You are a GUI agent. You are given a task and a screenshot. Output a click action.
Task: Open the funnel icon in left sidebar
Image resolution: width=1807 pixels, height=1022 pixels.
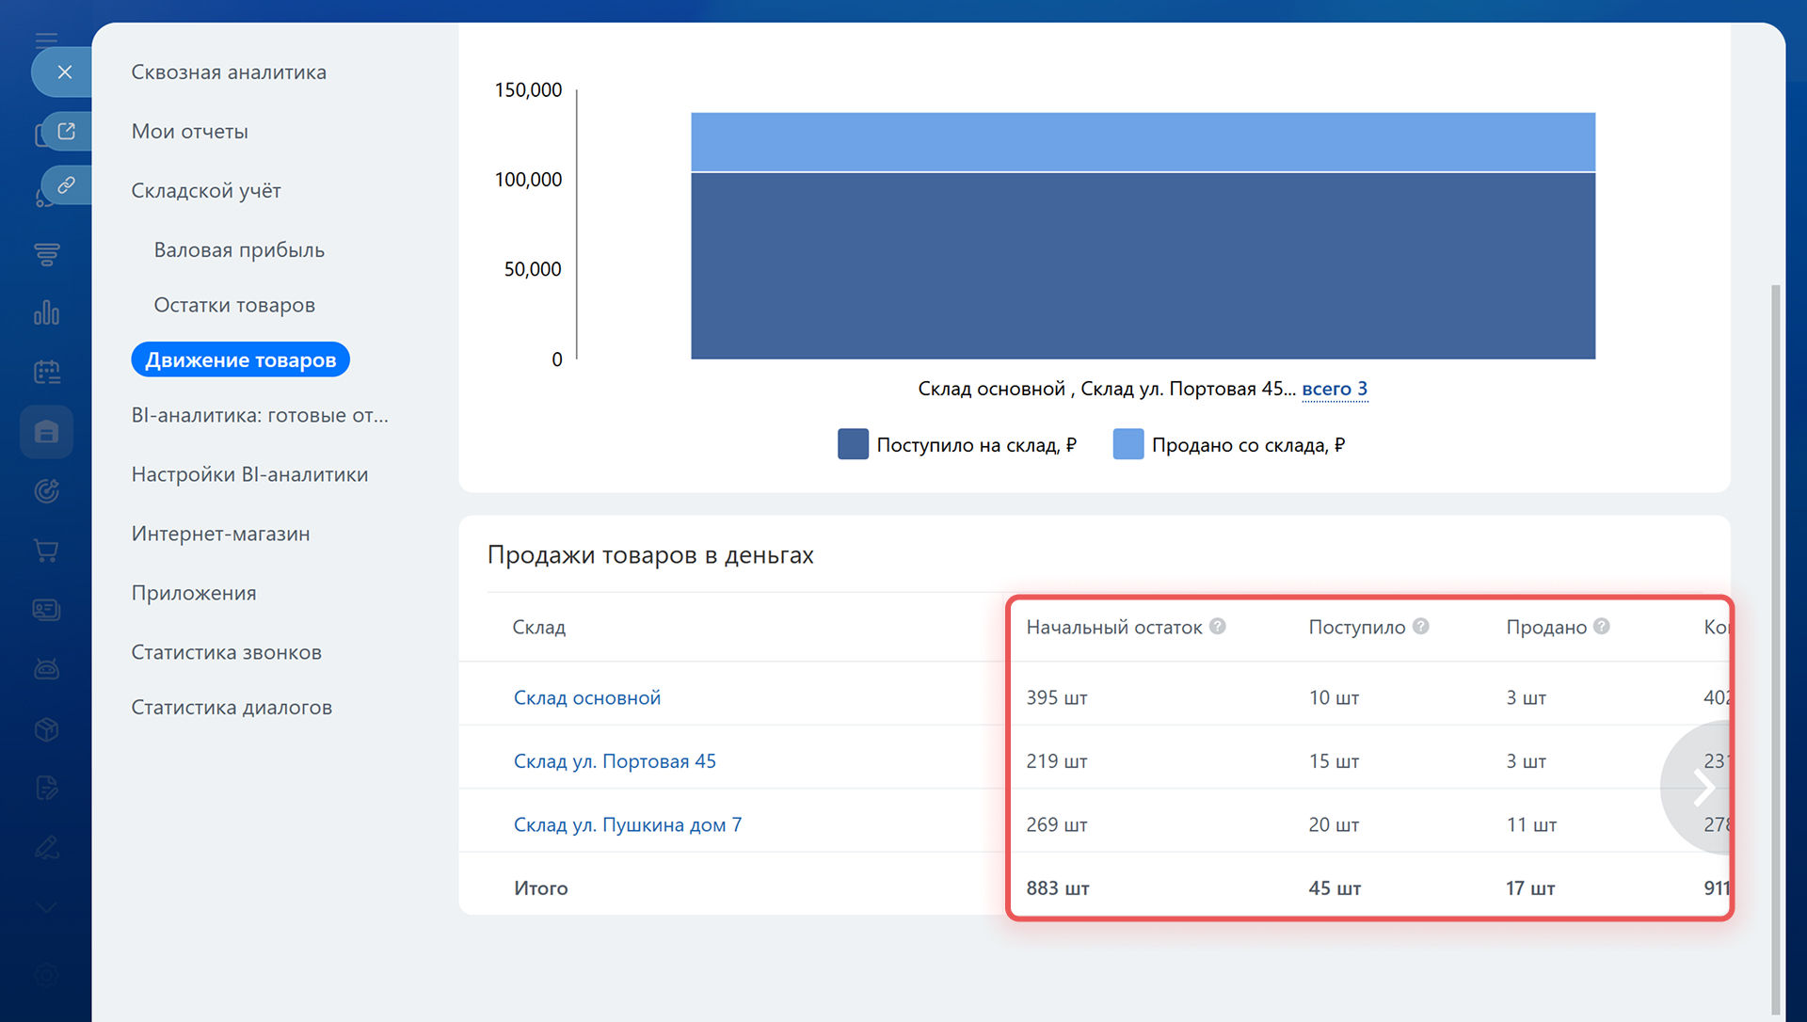[46, 254]
